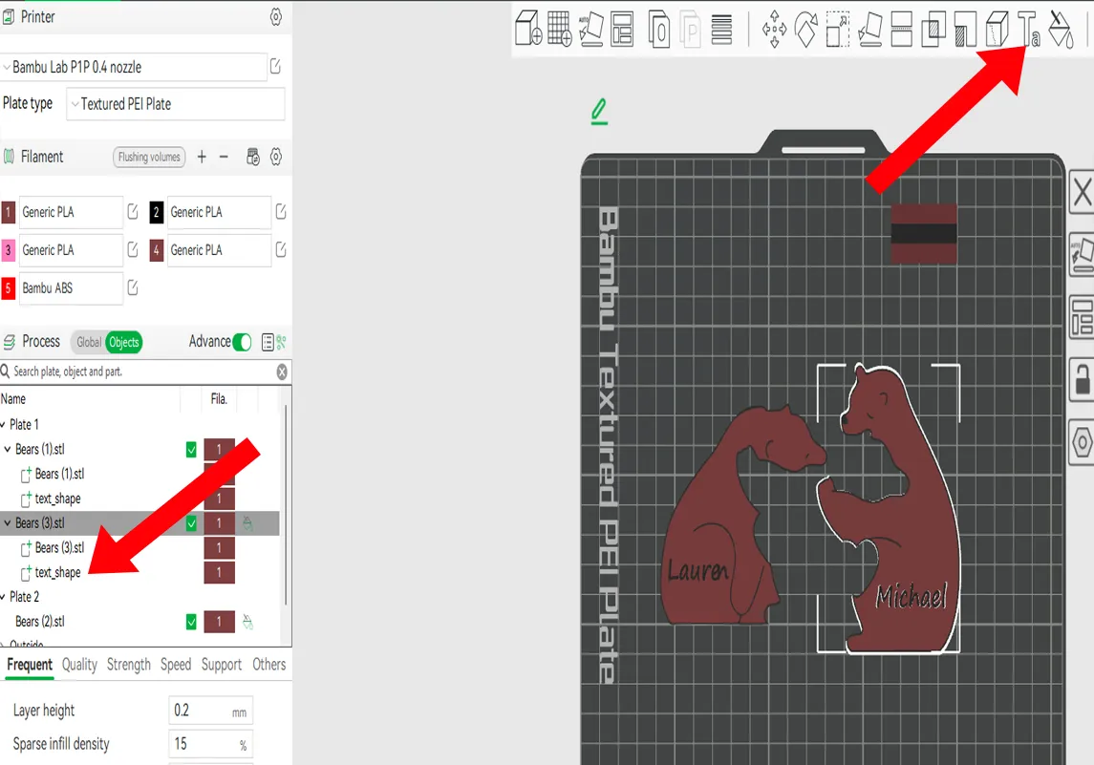Uncheck printable box for Bears (1).stl
1094x765 pixels.
tap(191, 450)
